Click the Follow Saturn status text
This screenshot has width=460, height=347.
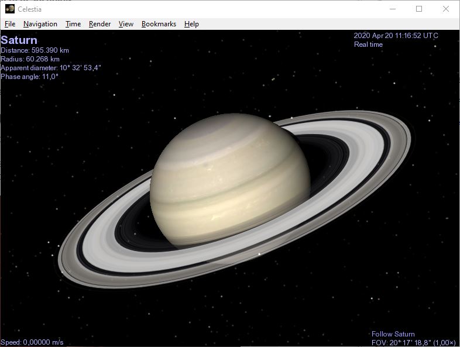click(x=393, y=334)
